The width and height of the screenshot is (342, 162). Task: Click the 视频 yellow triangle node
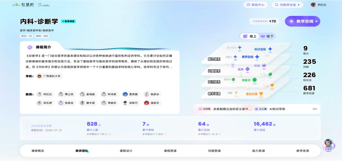(x=236, y=93)
